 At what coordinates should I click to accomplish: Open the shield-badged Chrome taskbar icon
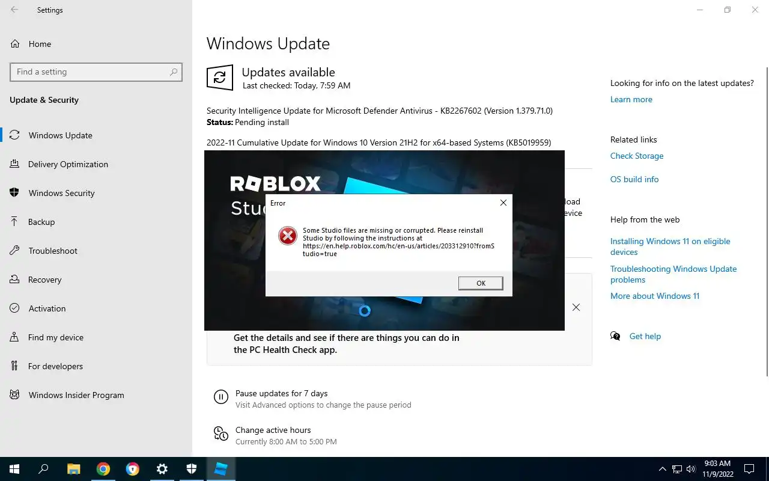(x=132, y=469)
